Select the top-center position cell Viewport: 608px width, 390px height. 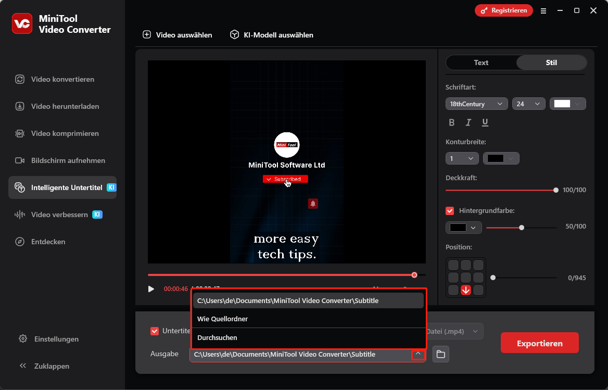(466, 265)
